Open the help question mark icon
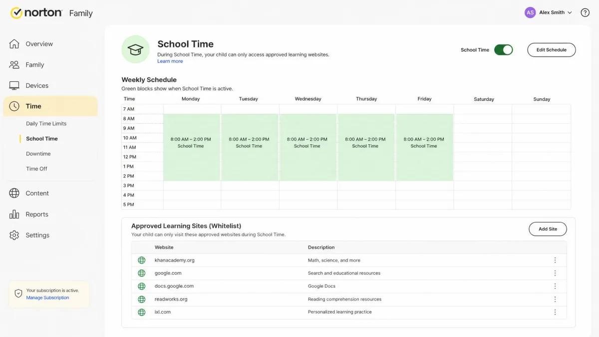Image resolution: width=599 pixels, height=337 pixels. click(x=585, y=12)
